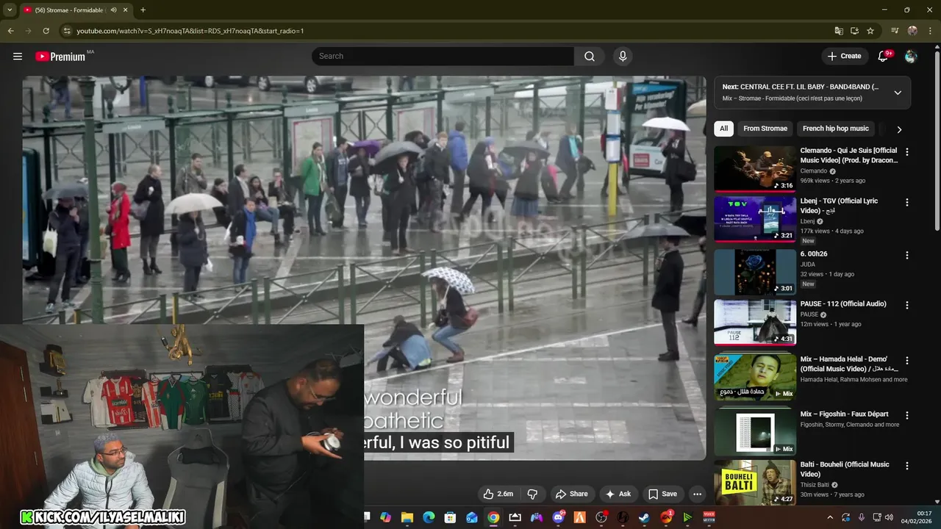Save video to playlist
This screenshot has height=529, width=941.
662,494
